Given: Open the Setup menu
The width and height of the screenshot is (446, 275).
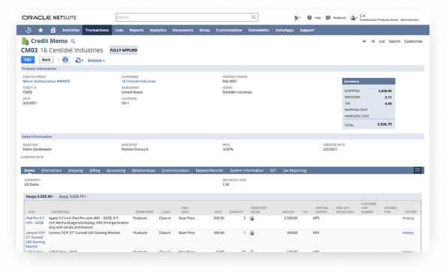Looking at the screenshot, I should (204, 30).
